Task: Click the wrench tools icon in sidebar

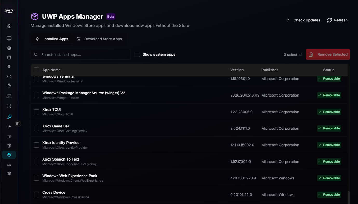Action: (9, 117)
